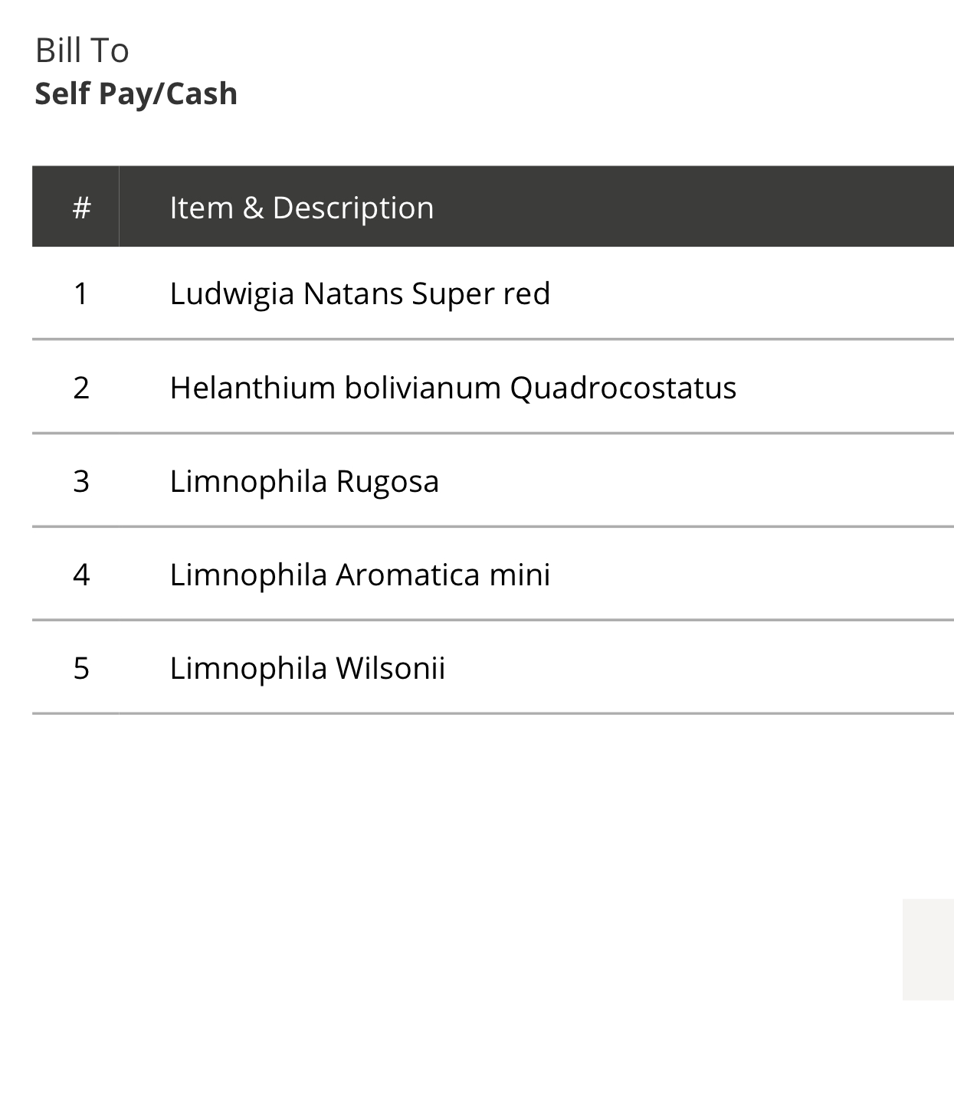Viewport: 954px width, 1104px height.
Task: Click the word Quadrocostatus in row 2
Action: [622, 388]
